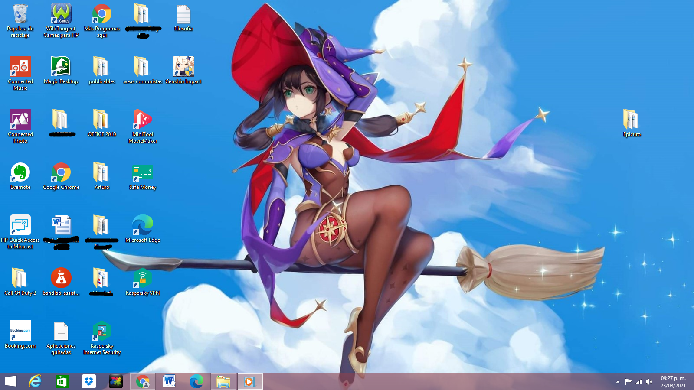Launch Magic Desktop shortcut

point(61,70)
